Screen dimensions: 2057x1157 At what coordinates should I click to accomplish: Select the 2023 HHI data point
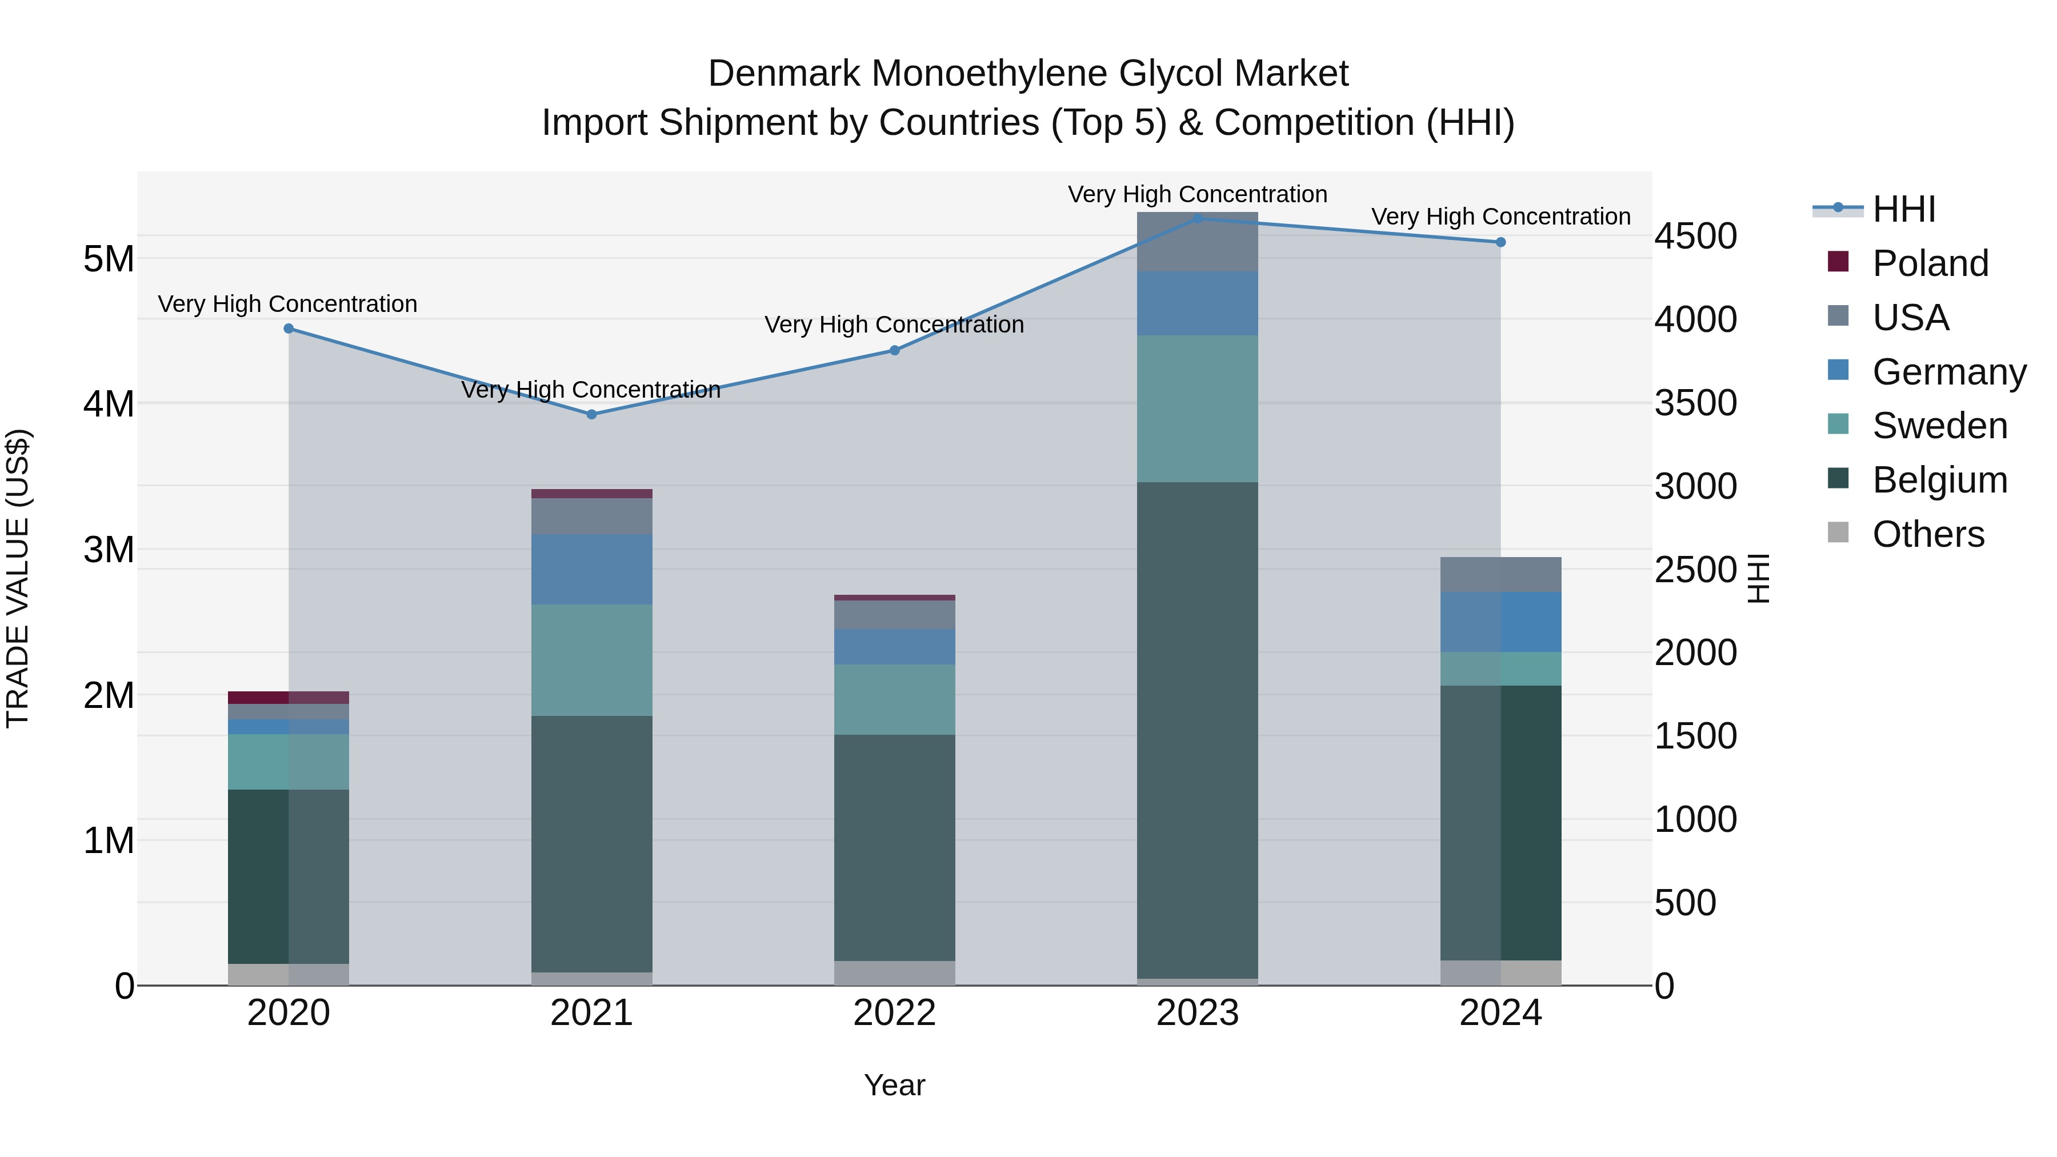[1198, 218]
